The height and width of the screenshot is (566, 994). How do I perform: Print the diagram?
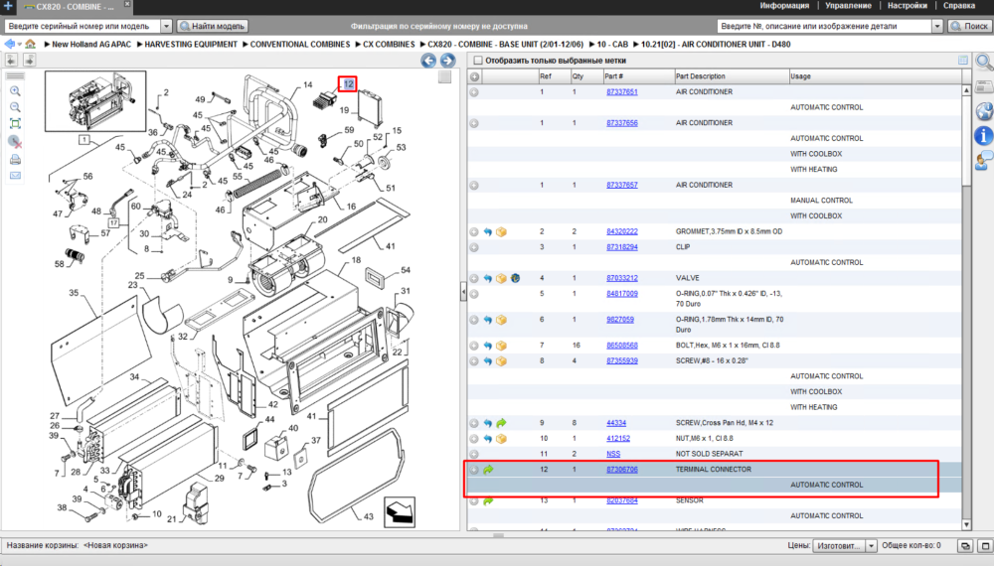(x=15, y=160)
